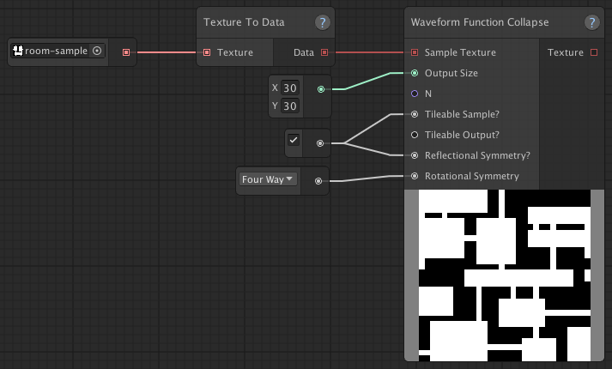Screen dimensions: 612x369
Task: Click the purple N input port
Action: tap(415, 94)
